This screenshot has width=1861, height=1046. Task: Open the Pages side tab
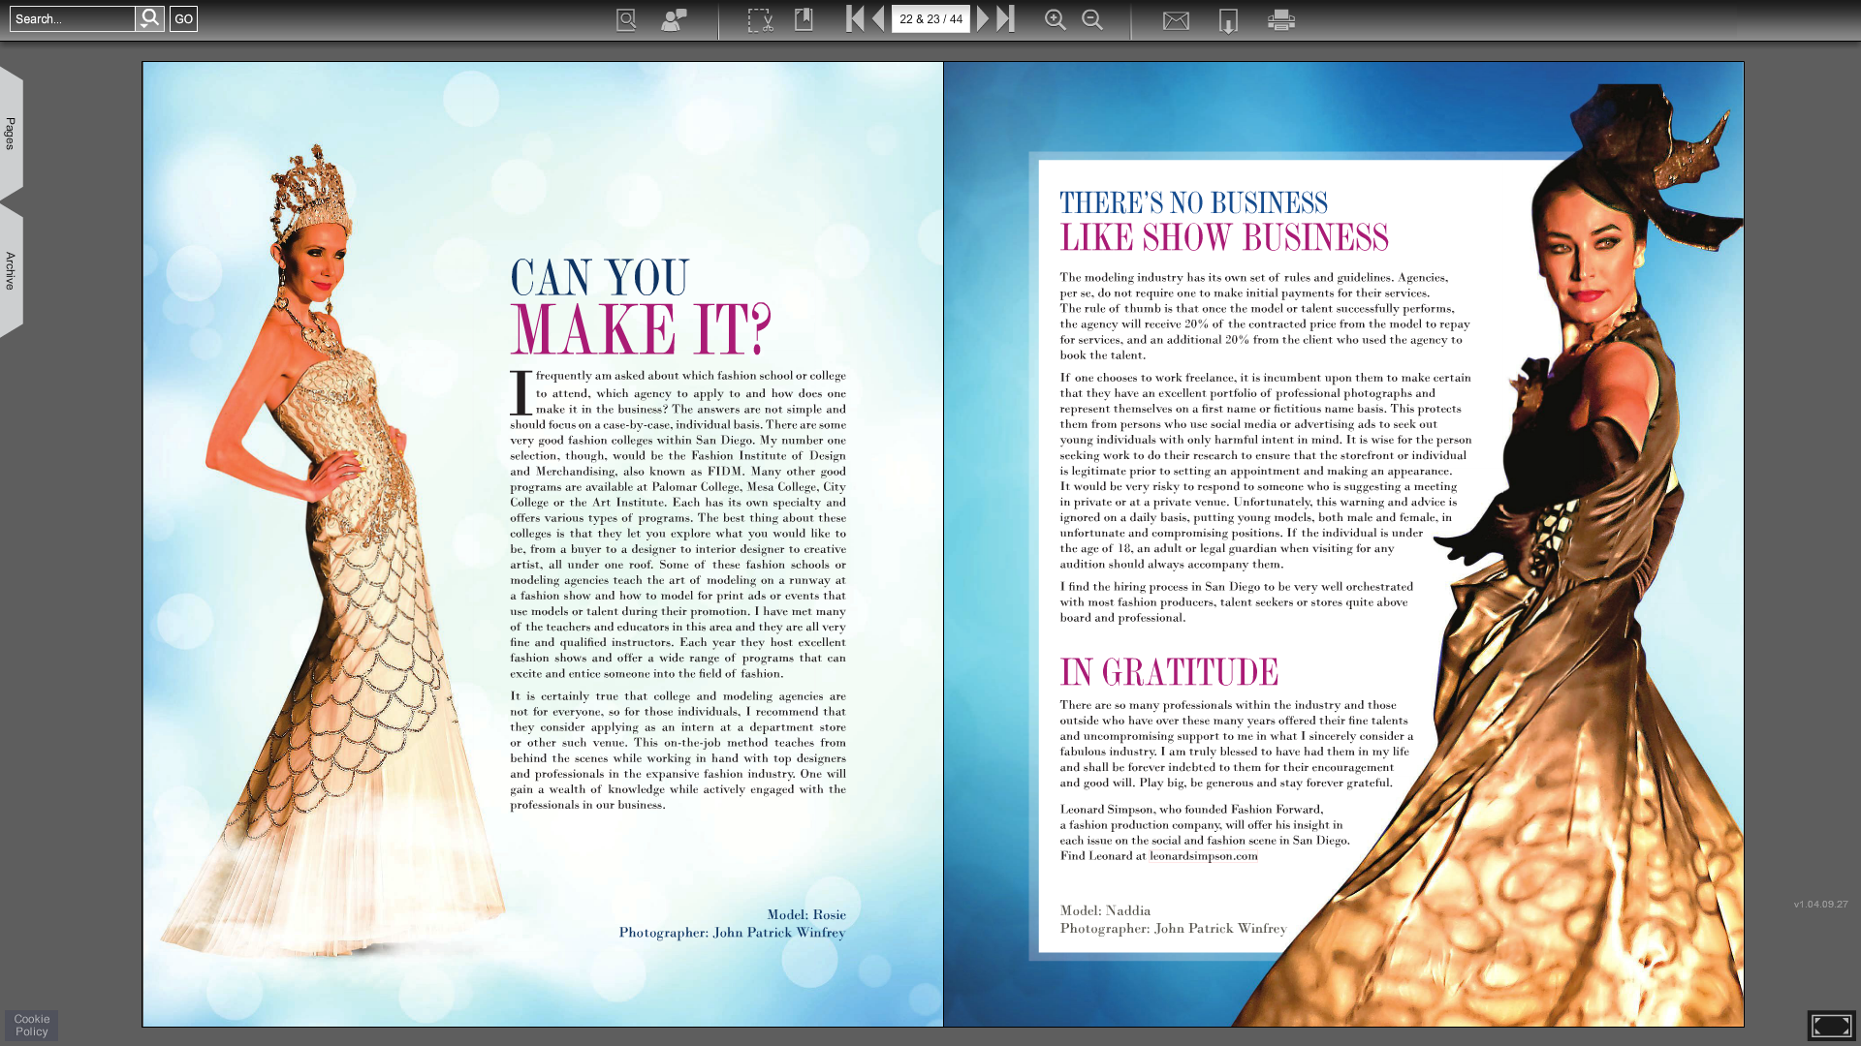(11, 134)
